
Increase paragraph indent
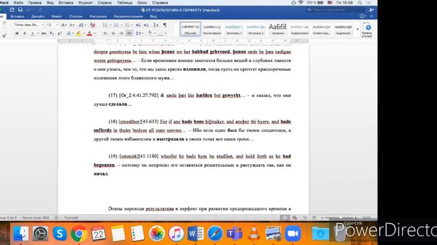pos(146,25)
